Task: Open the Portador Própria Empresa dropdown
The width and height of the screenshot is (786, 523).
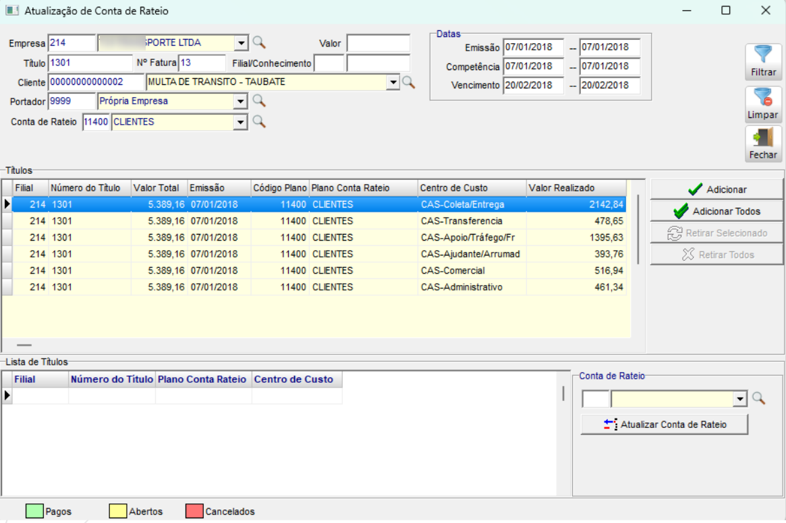Action: point(241,101)
